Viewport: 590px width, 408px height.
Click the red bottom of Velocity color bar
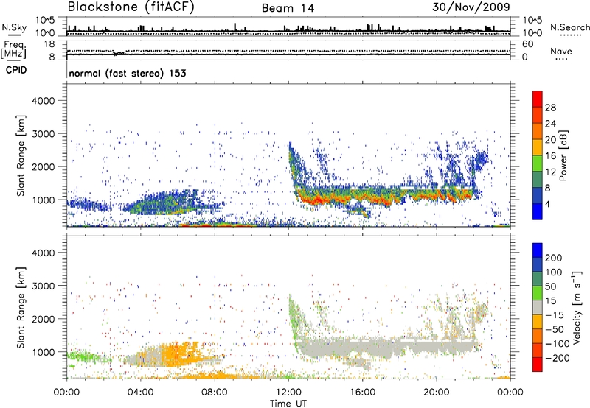[538, 365]
